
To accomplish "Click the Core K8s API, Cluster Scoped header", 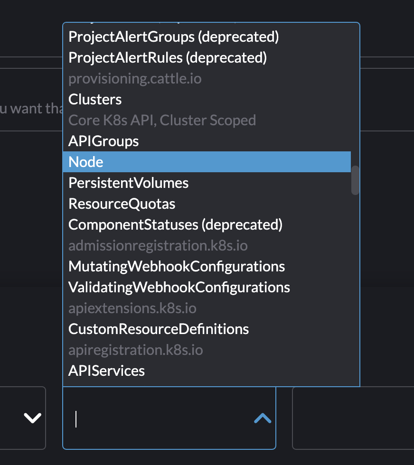I will (162, 120).
